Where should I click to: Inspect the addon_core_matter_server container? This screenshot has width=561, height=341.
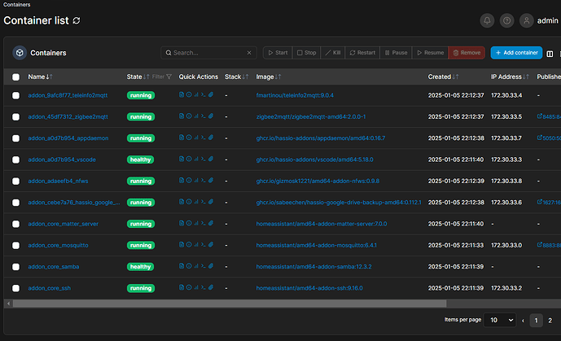click(x=189, y=224)
